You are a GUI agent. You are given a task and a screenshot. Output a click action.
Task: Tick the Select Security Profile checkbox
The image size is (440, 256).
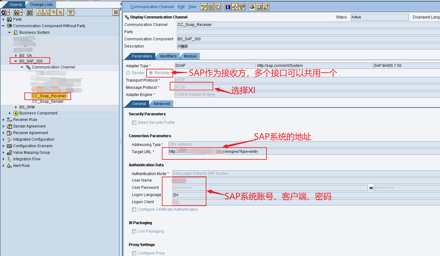(x=134, y=123)
